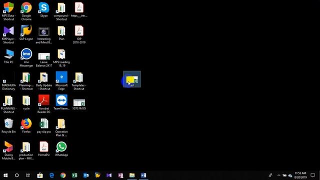
Task: Switch to File Explorer in taskbar
Action: coord(132,175)
